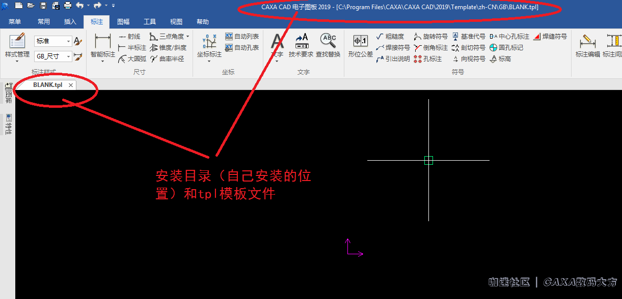
Task: Expand the 三点角度 dropdown arrow
Action: point(187,37)
